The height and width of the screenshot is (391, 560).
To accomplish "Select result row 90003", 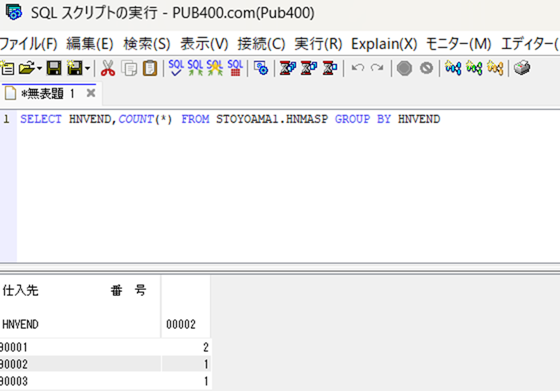I will [x=80, y=381].
